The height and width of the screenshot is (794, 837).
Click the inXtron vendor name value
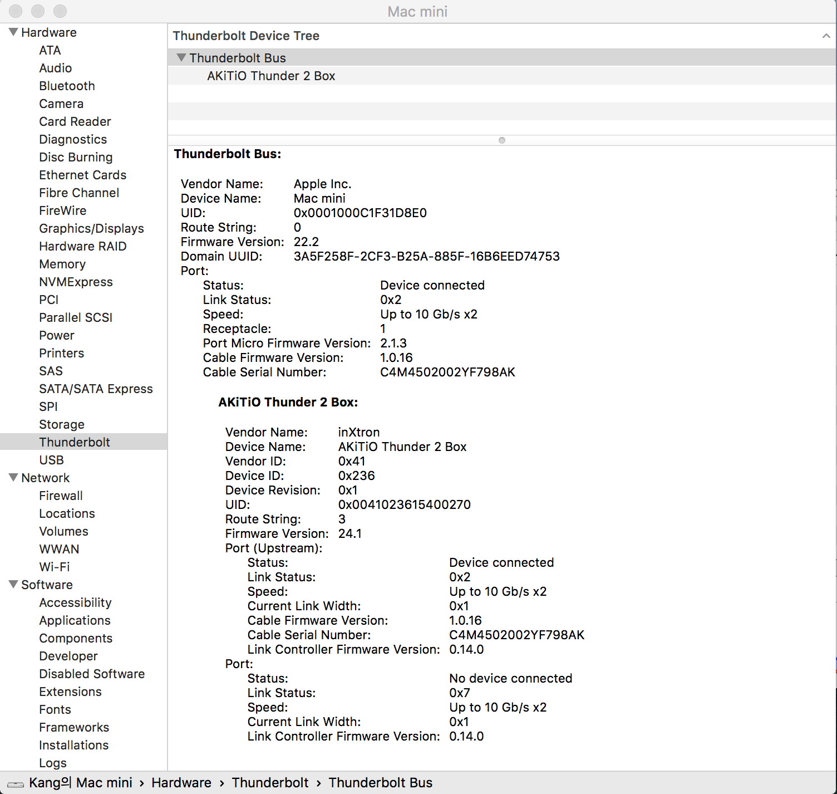coord(359,432)
